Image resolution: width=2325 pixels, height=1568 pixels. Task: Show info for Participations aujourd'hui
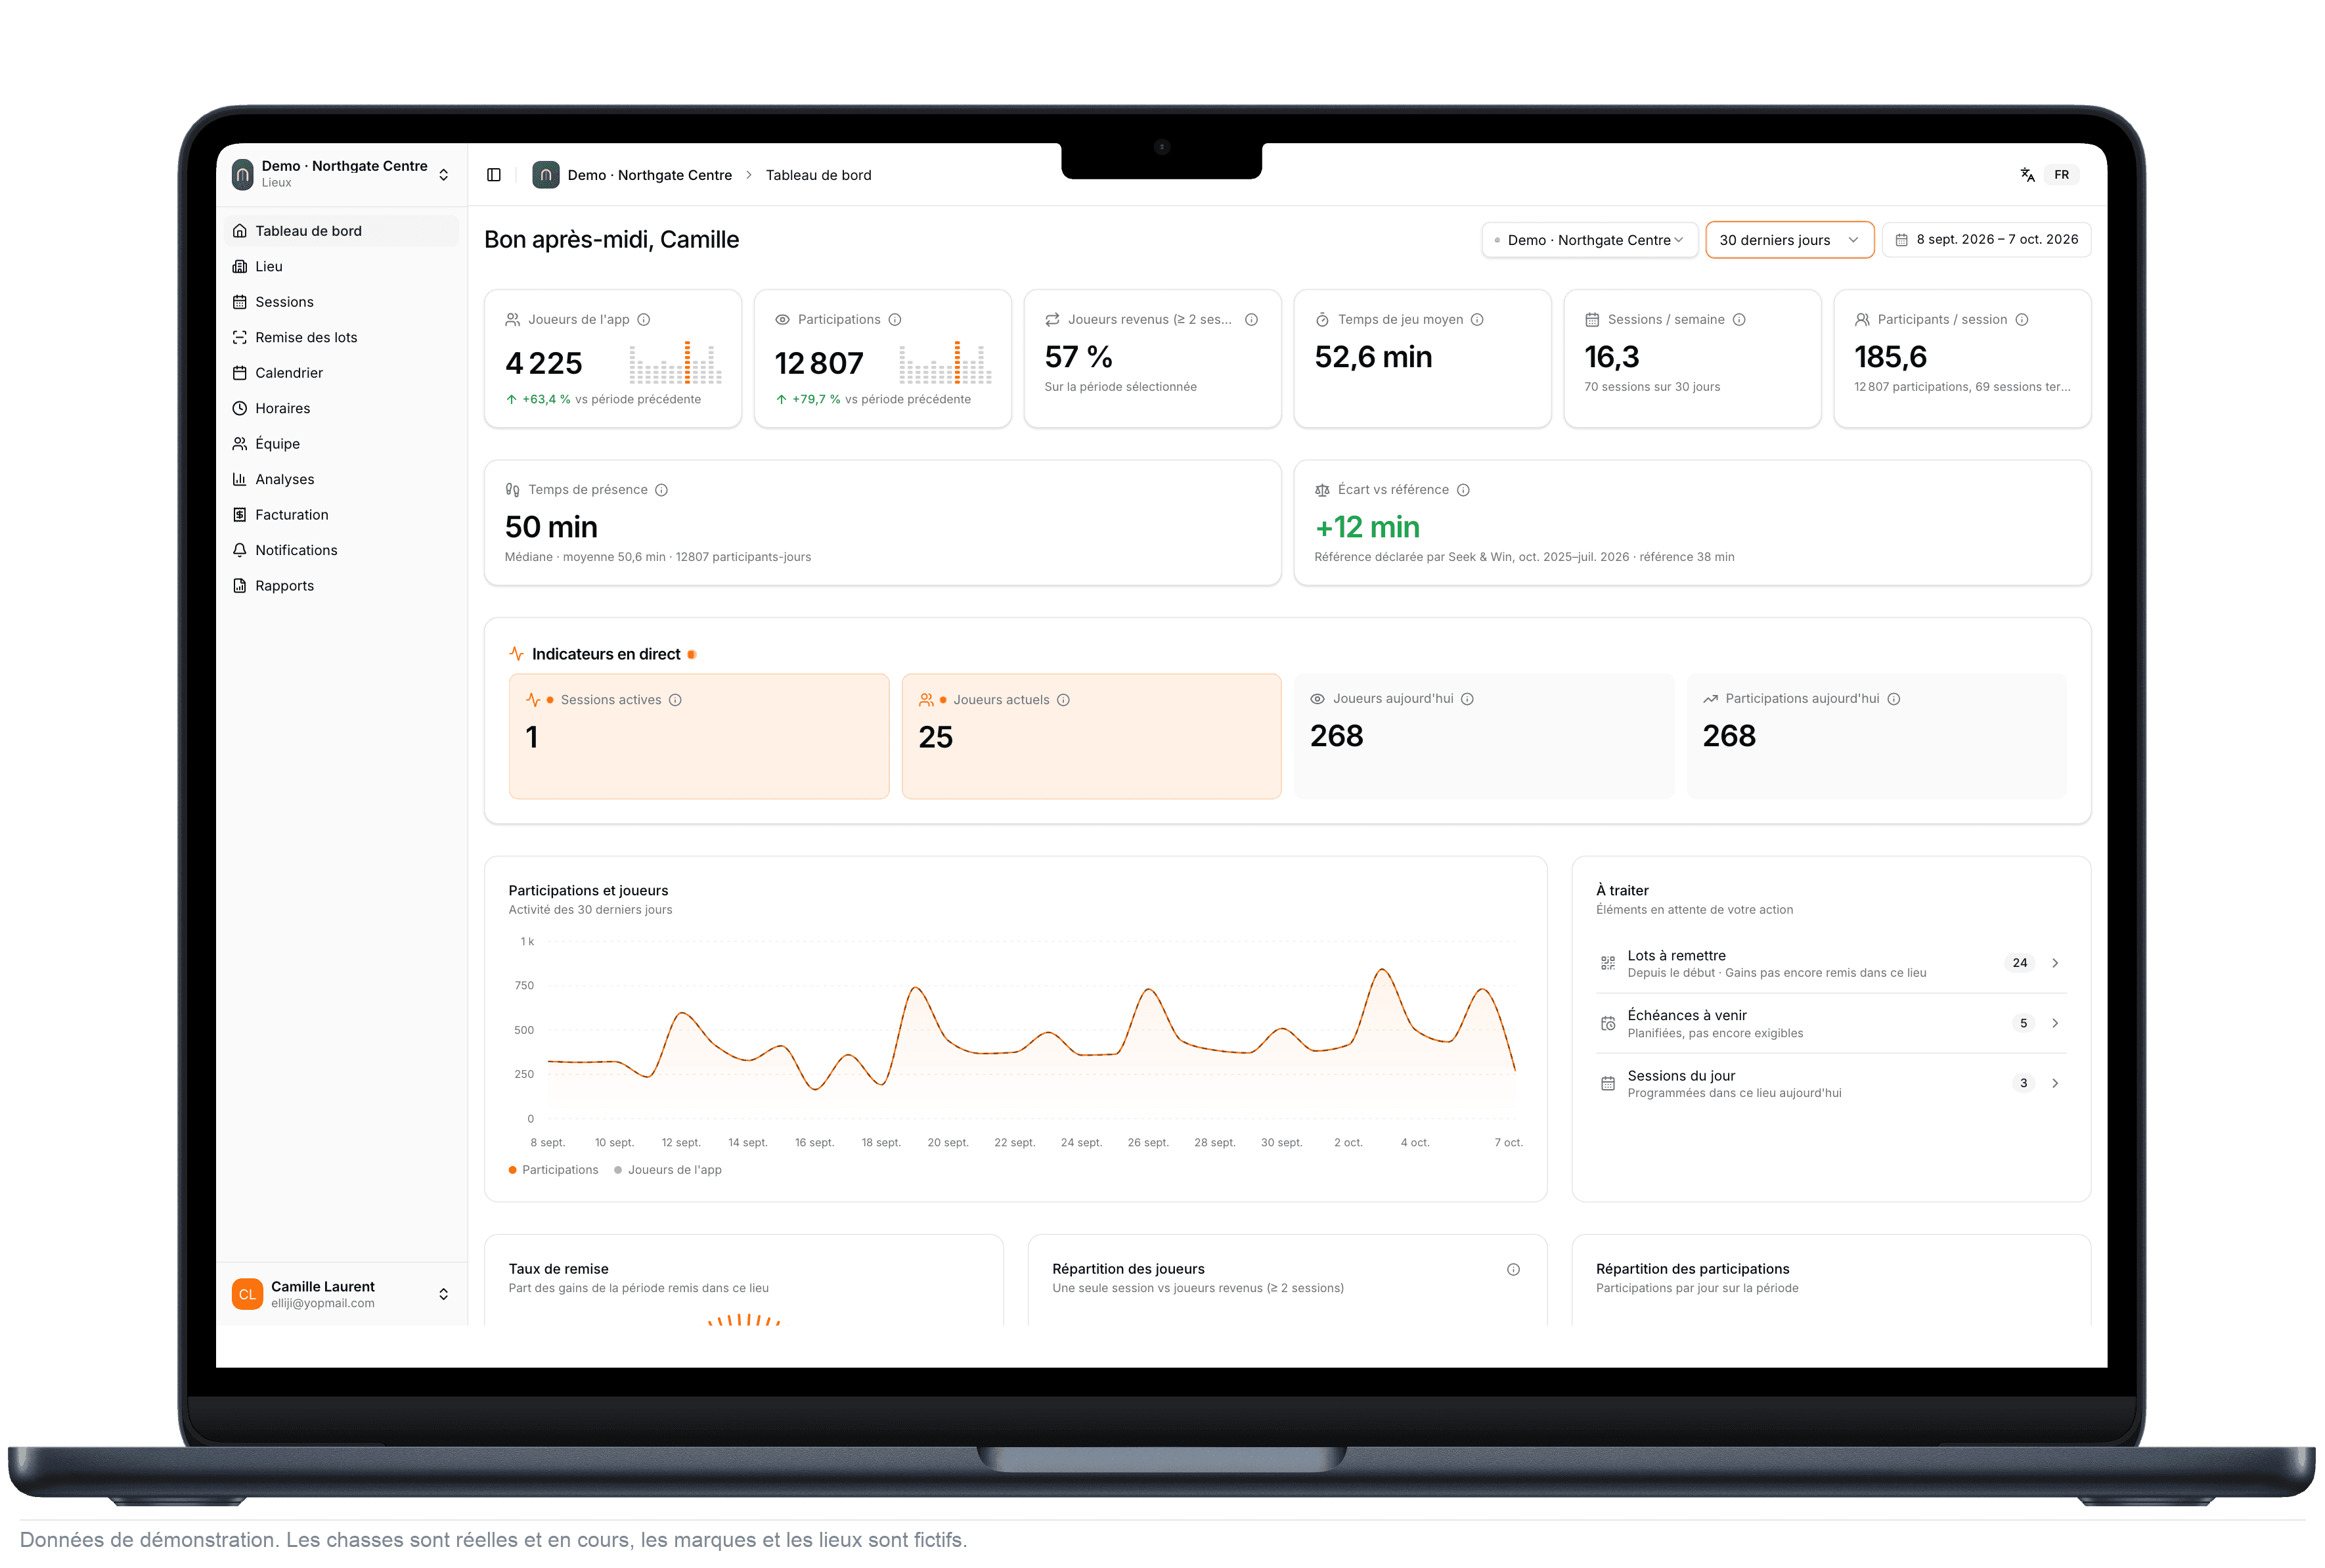click(x=1893, y=699)
